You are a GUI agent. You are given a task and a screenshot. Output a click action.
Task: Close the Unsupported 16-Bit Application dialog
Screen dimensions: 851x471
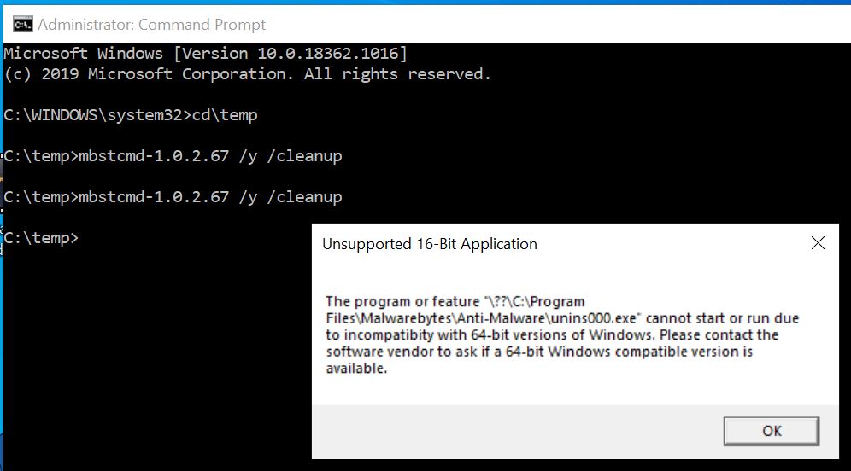tap(818, 243)
